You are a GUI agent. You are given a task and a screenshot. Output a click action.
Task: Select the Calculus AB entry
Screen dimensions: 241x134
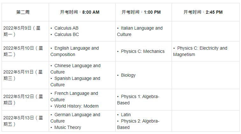coord(67,28)
